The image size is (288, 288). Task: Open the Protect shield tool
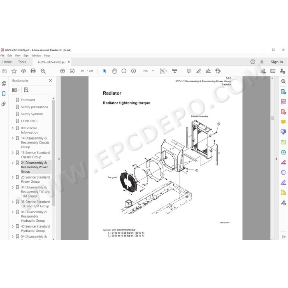tap(283, 172)
